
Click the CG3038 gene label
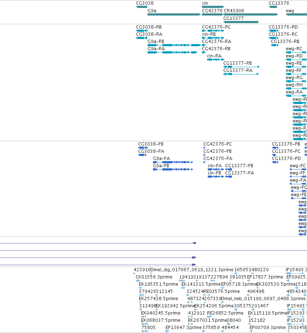pos(145,3)
